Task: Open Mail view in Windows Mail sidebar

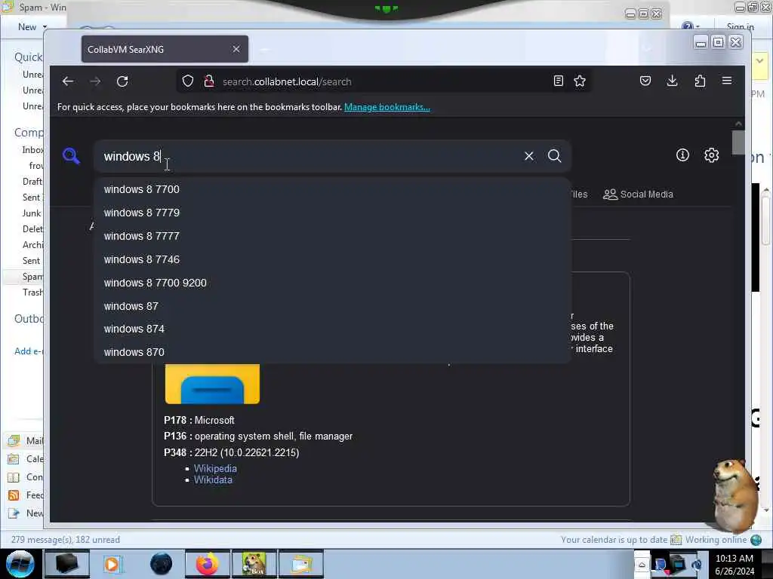Action: (x=25, y=440)
